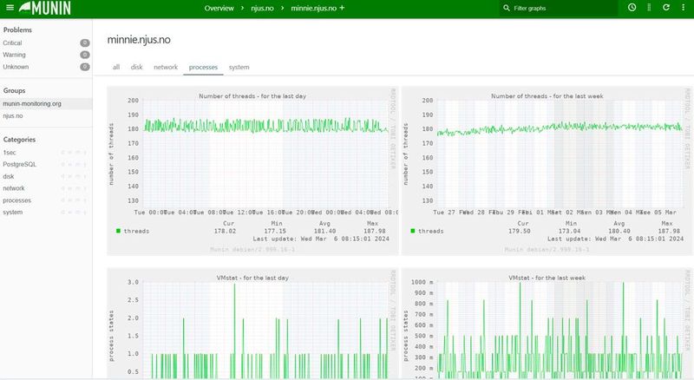This screenshot has height=380, width=694.
Task: Click the clock time-range icon
Action: click(x=632, y=8)
